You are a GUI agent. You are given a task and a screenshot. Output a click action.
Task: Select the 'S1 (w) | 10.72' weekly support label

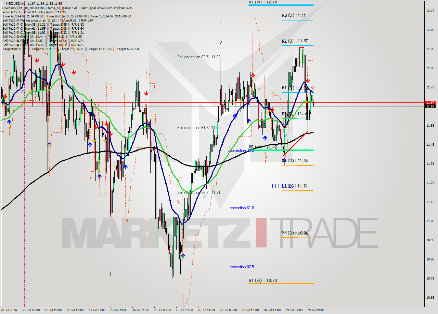(263, 281)
